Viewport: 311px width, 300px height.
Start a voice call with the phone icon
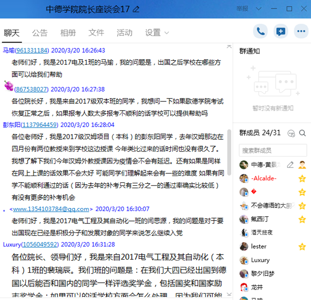coord(260,32)
